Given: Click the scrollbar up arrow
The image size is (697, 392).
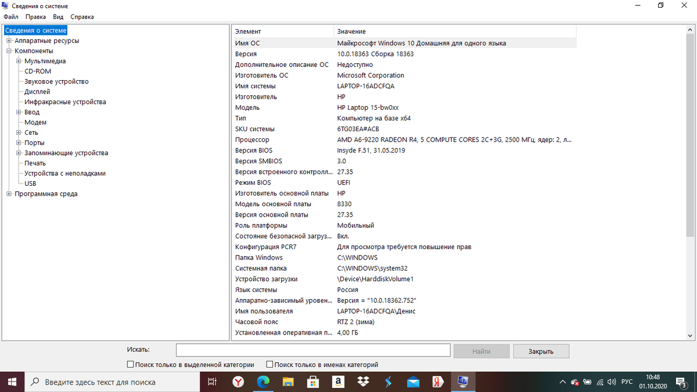Looking at the screenshot, I should point(690,29).
